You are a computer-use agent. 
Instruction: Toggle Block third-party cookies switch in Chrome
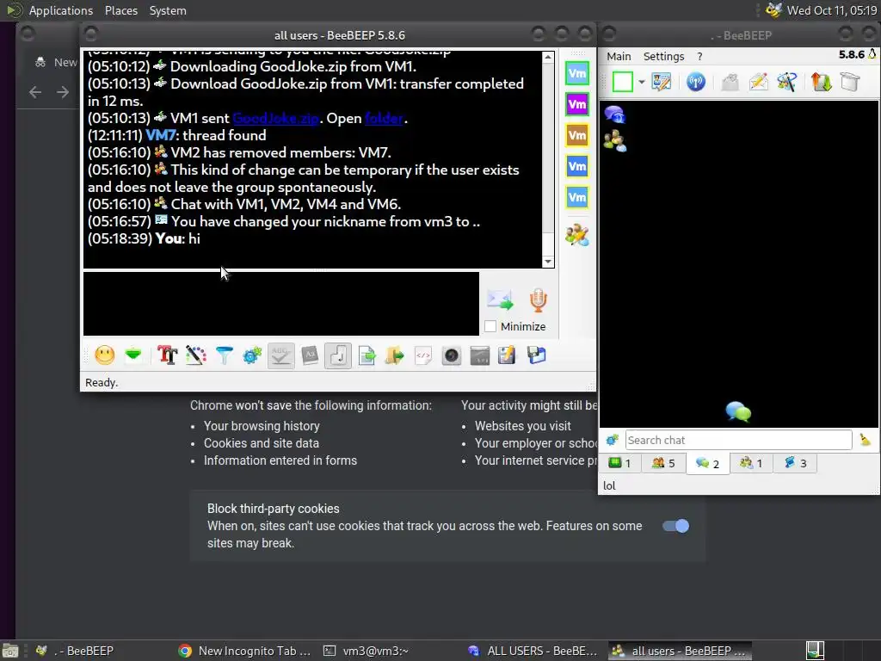point(675,526)
